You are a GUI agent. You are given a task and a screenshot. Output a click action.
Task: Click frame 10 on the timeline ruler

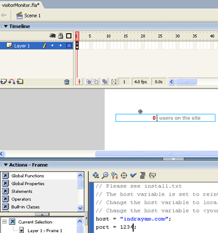[108, 36]
